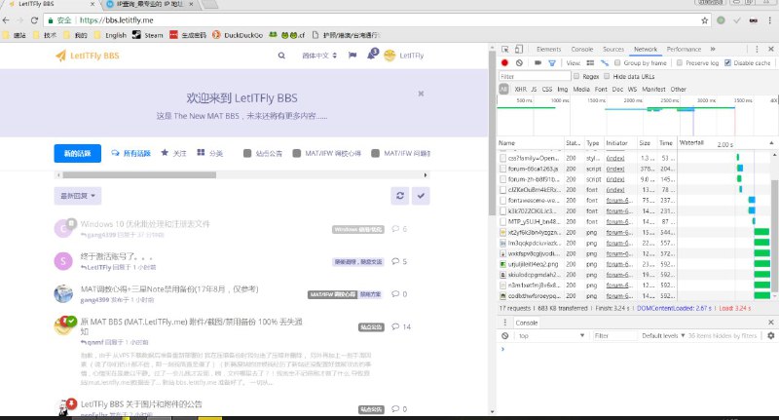Uncheck the Disable cache checkbox
The width and height of the screenshot is (779, 420).
[727, 63]
